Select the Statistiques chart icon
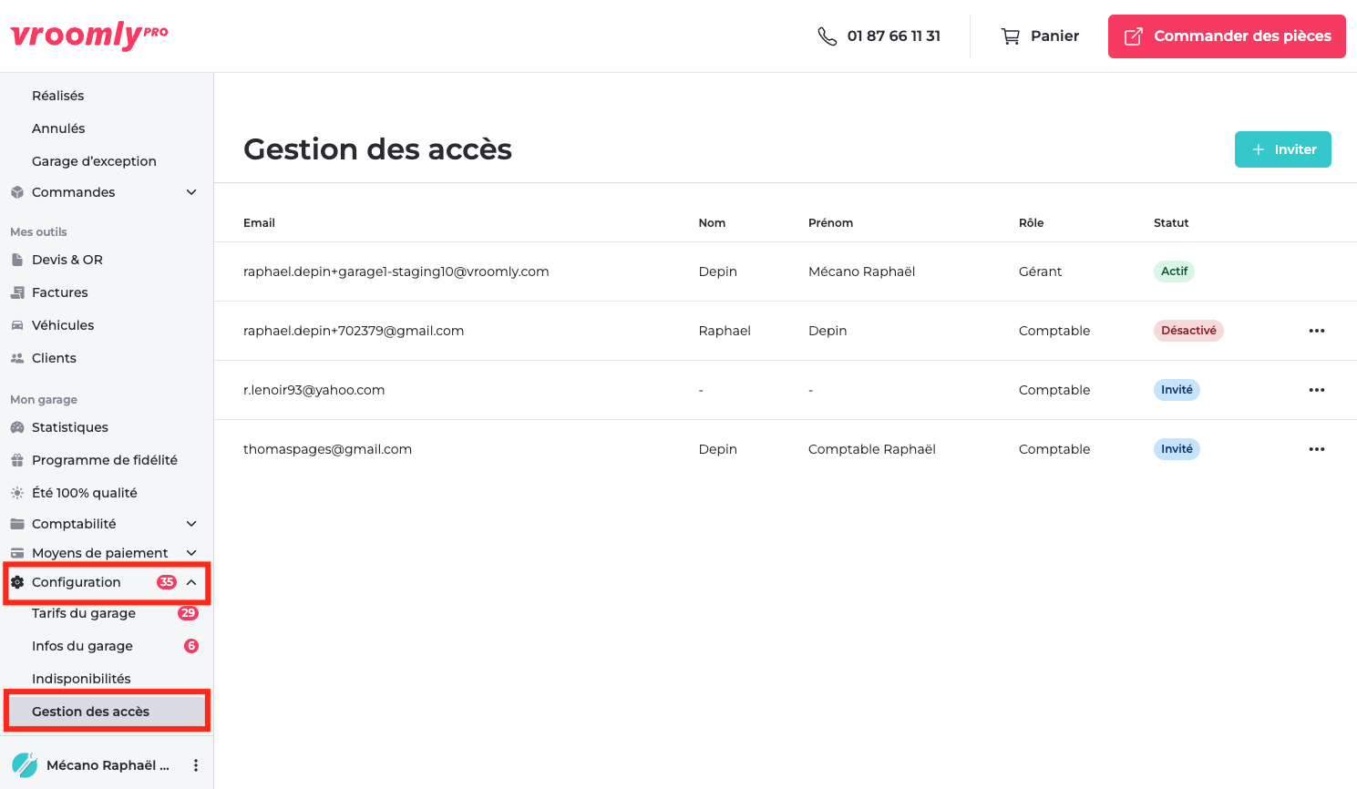Image resolution: width=1357 pixels, height=789 pixels. (x=16, y=426)
